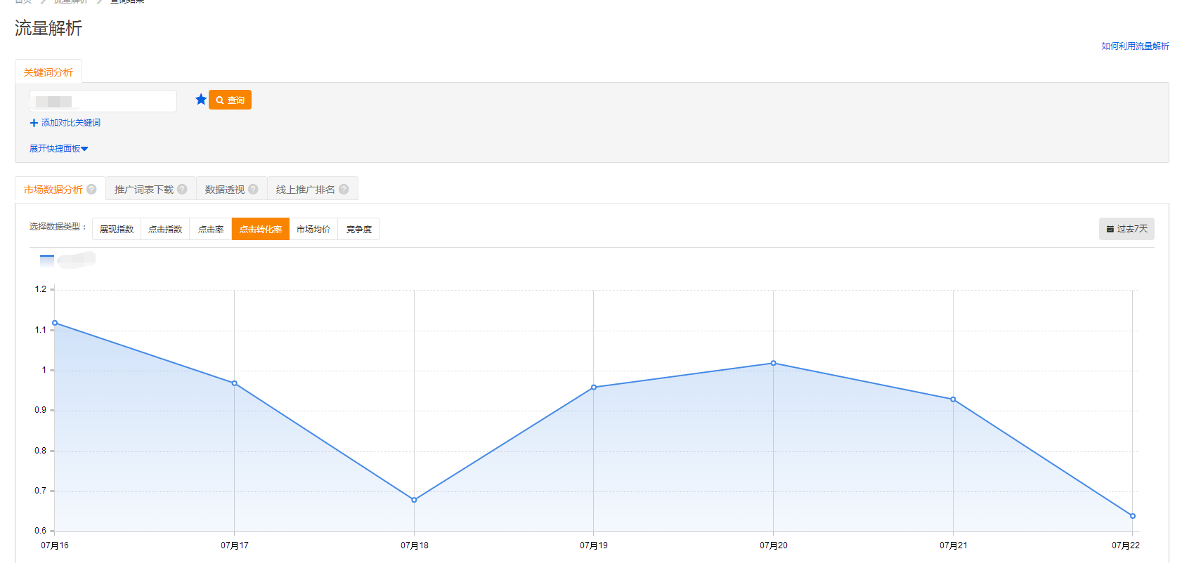Open 如何利用流量解析 help link

1135,46
